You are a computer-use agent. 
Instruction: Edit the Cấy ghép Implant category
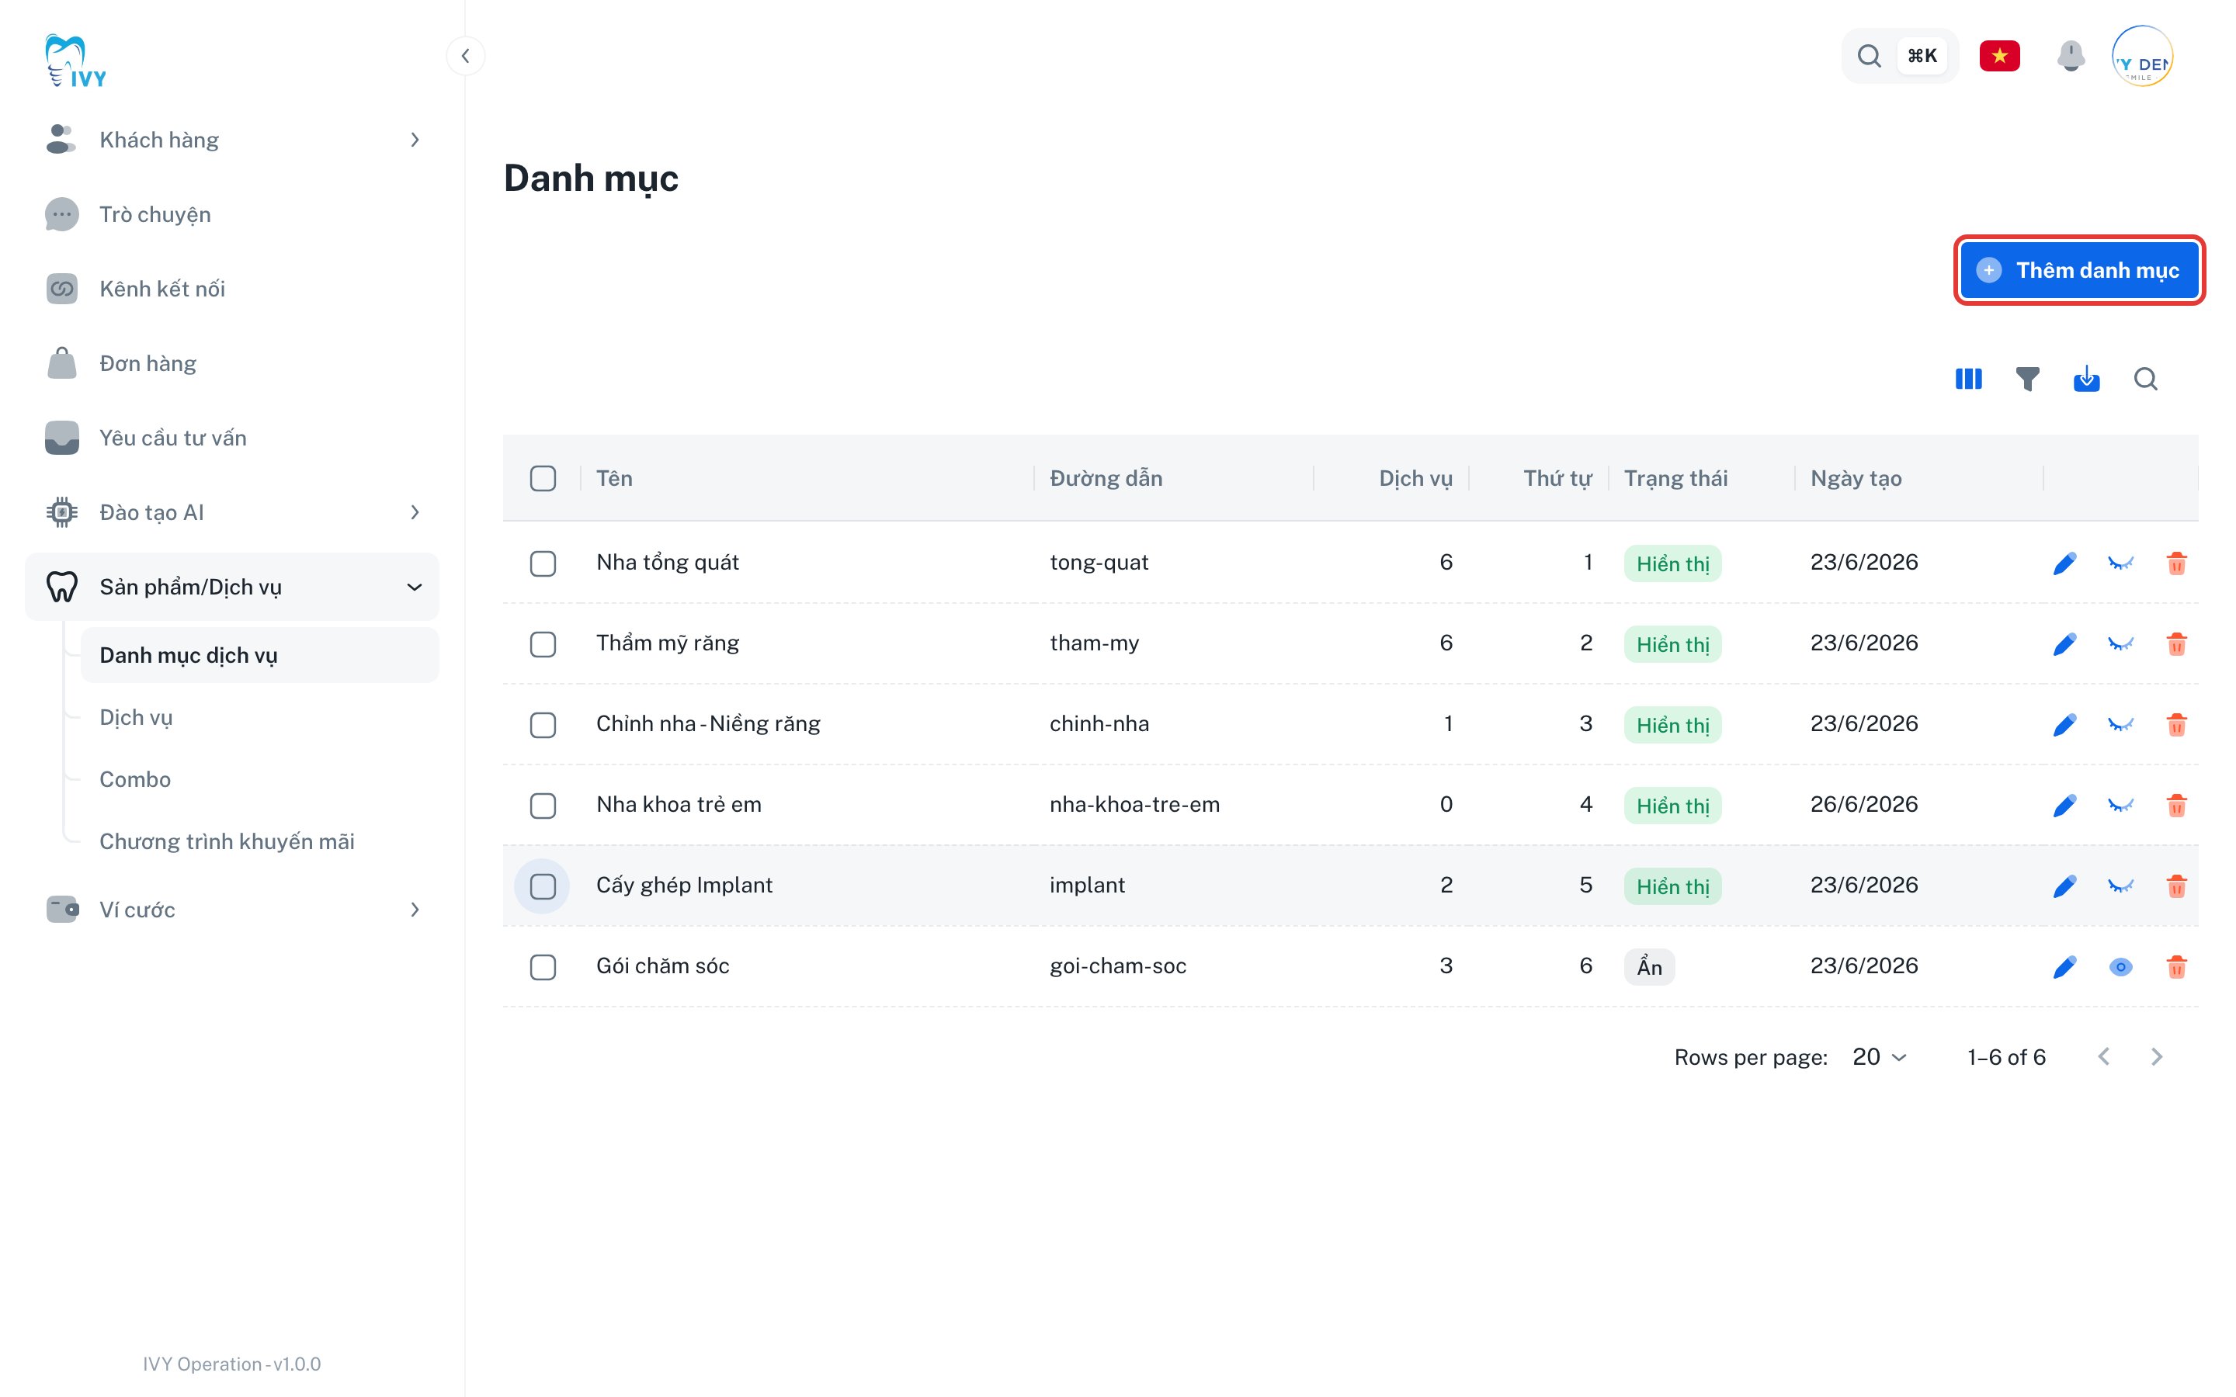(x=2064, y=885)
